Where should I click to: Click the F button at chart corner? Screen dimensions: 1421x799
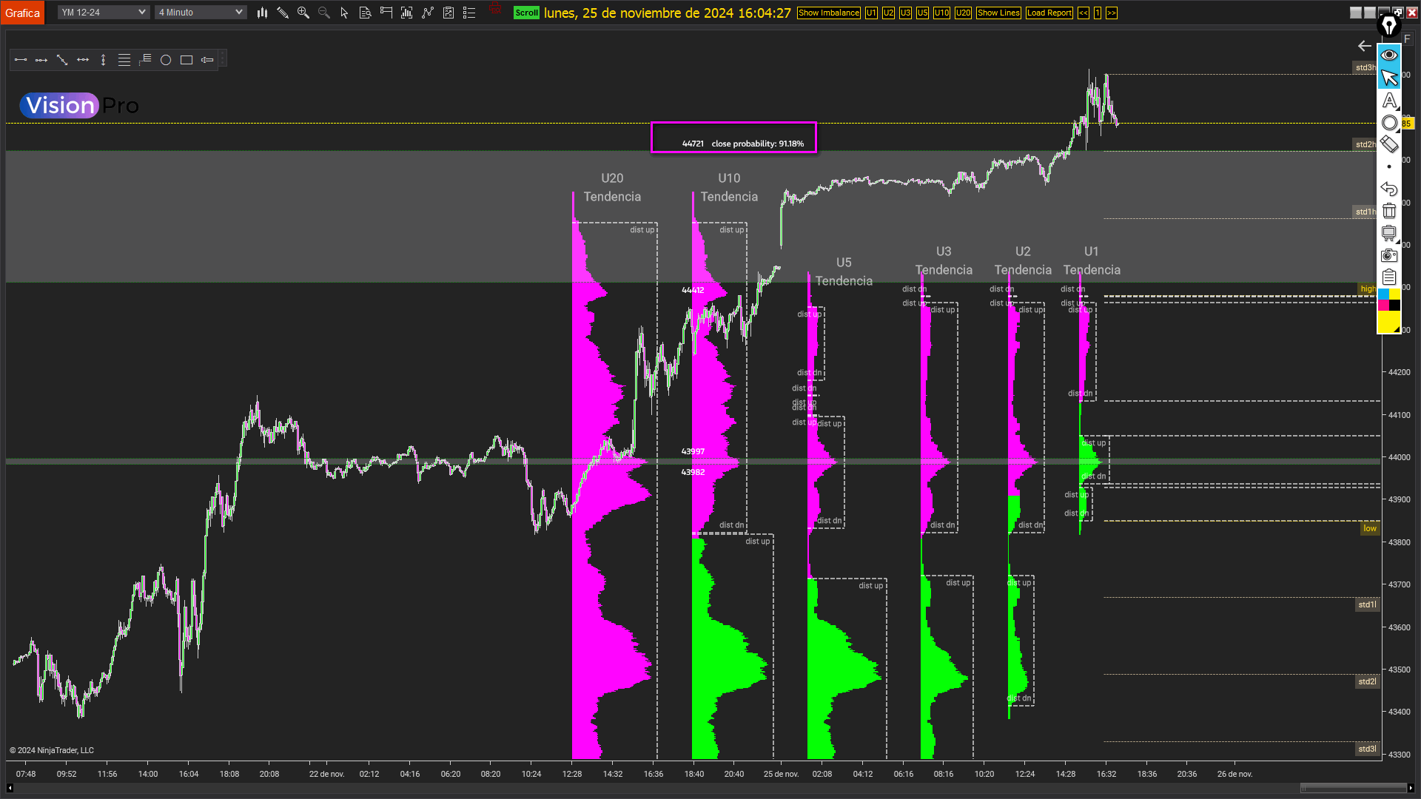[1407, 38]
